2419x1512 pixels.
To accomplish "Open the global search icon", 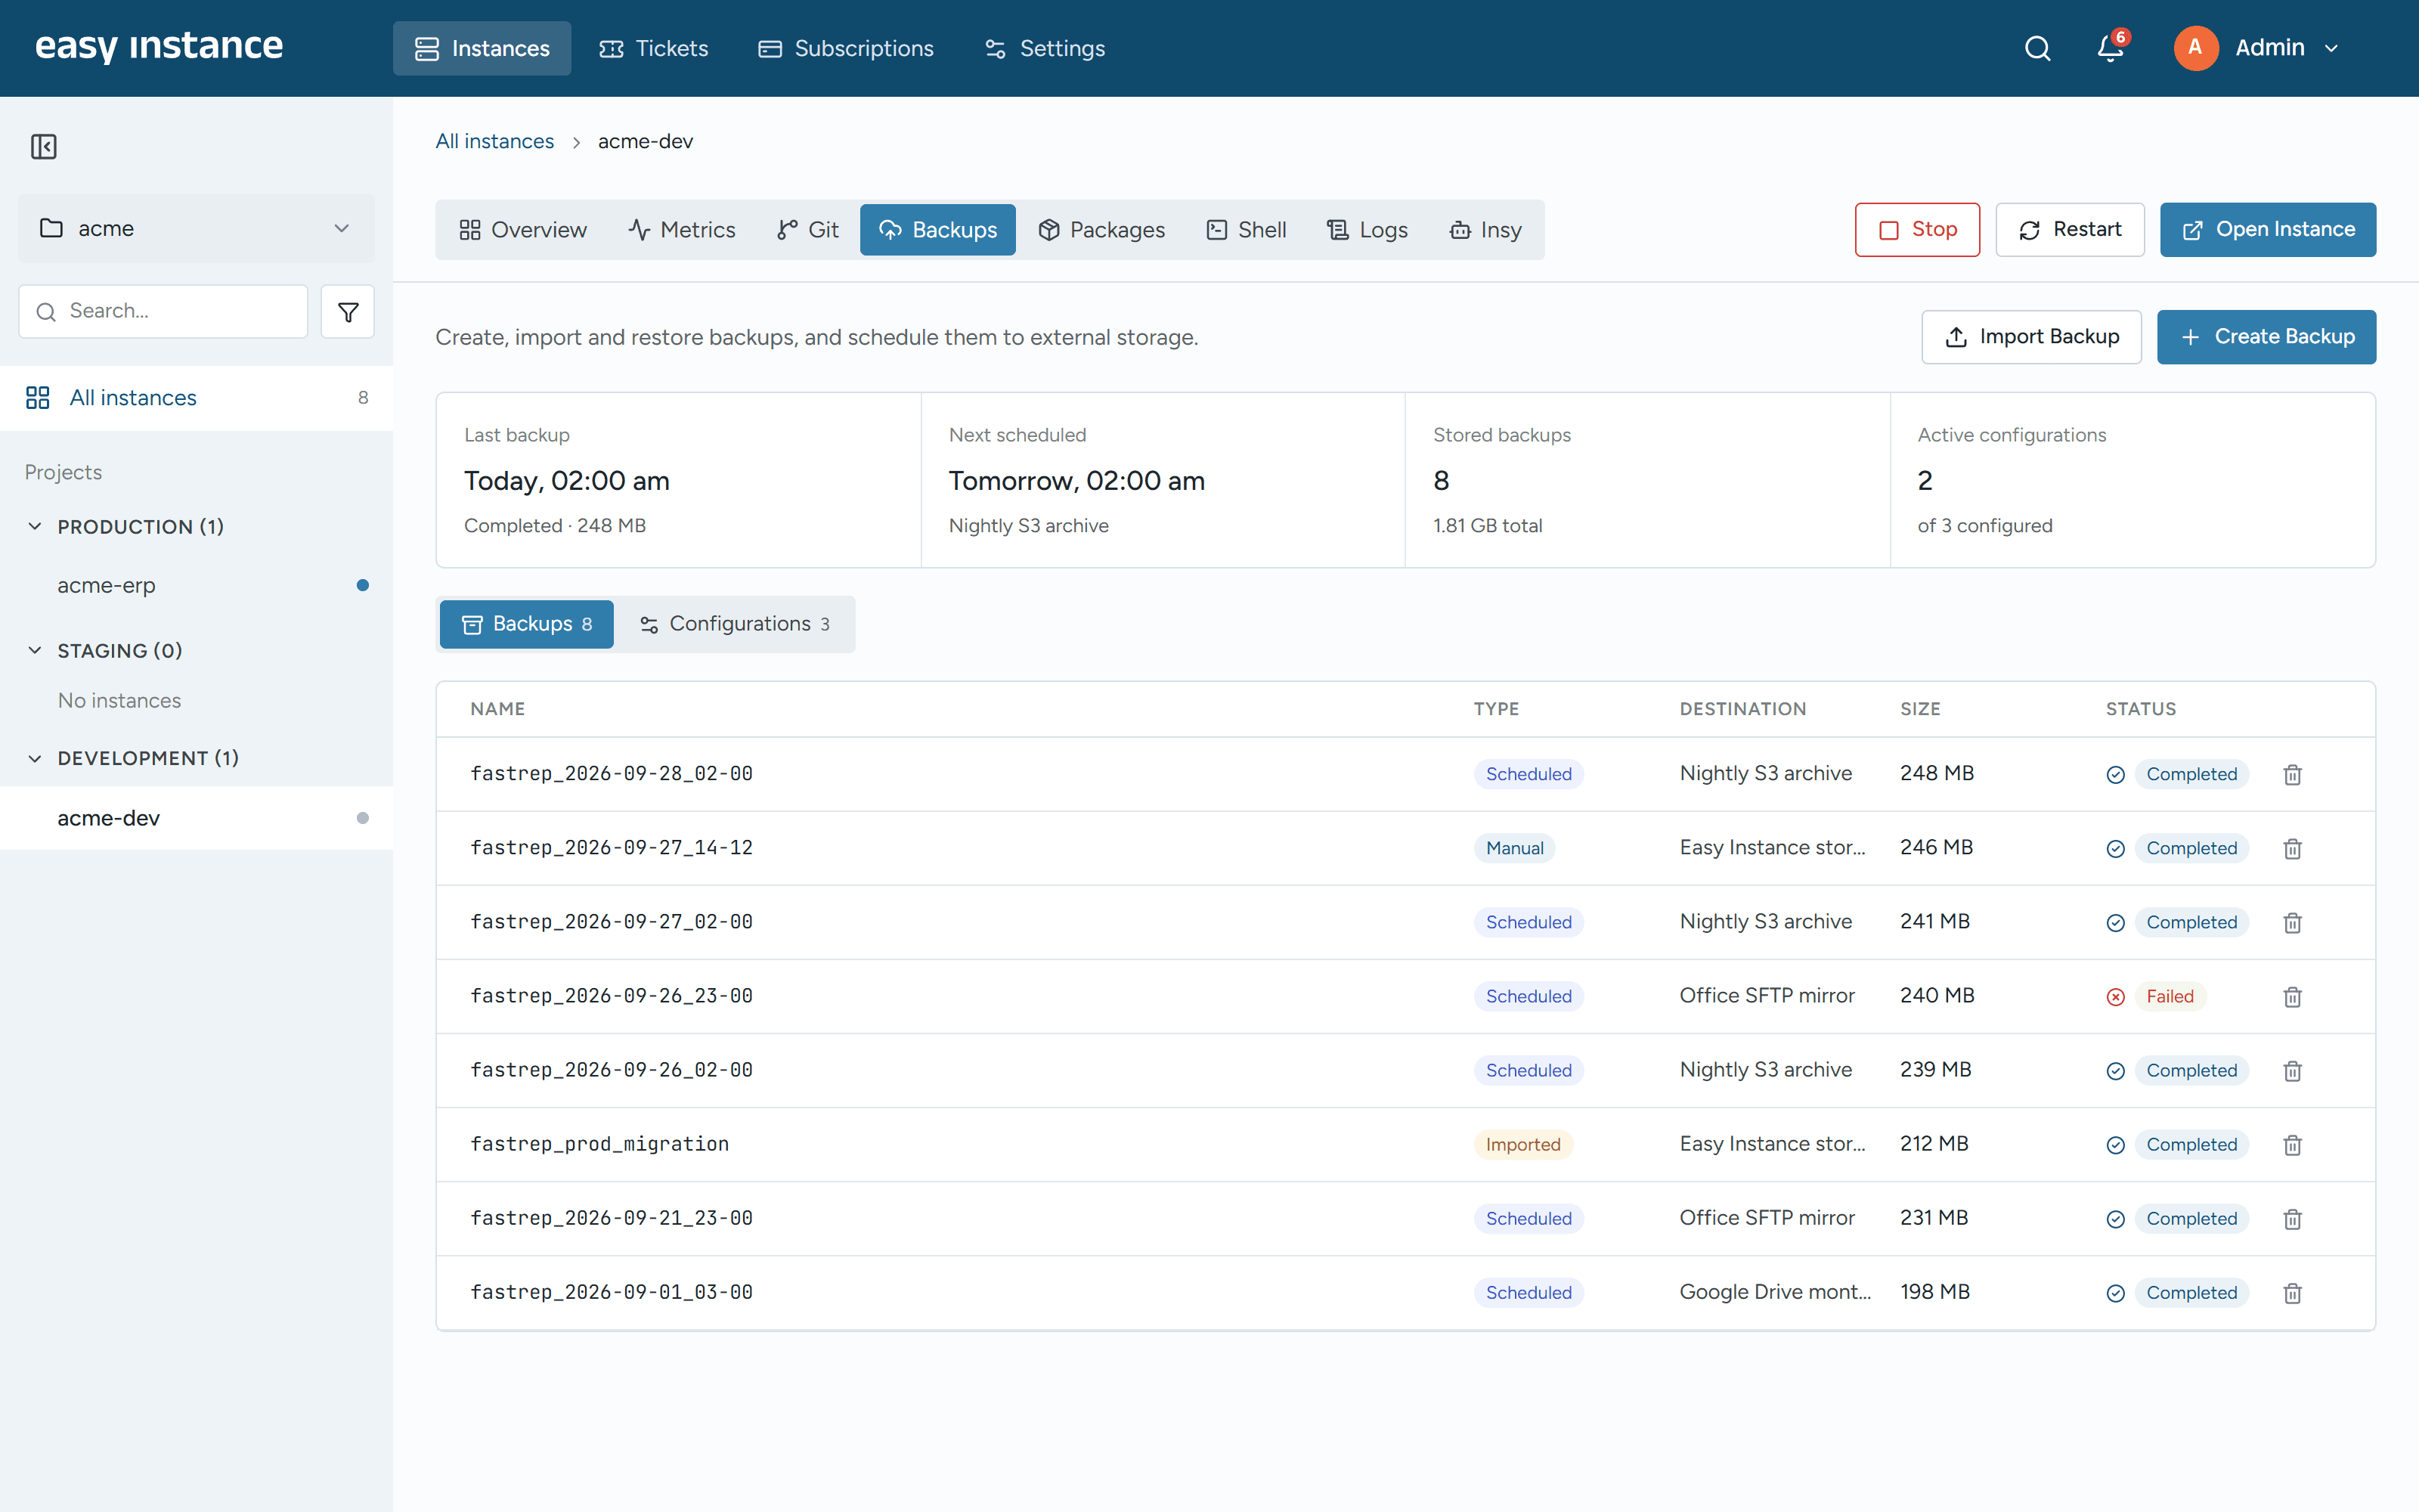I will (2037, 48).
